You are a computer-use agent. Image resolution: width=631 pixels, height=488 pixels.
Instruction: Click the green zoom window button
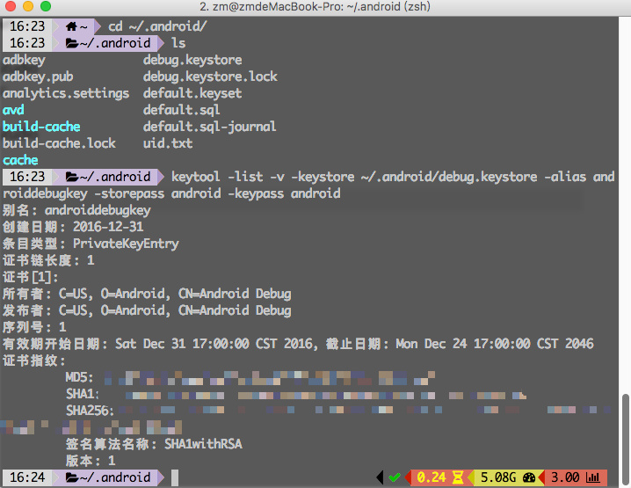point(46,6)
